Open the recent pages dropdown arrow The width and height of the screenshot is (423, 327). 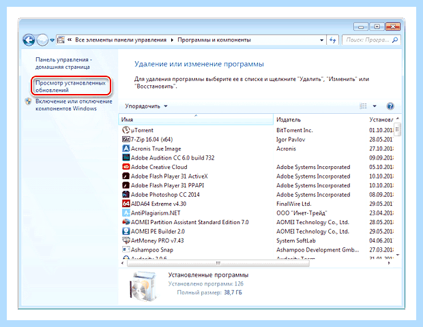(x=52, y=40)
